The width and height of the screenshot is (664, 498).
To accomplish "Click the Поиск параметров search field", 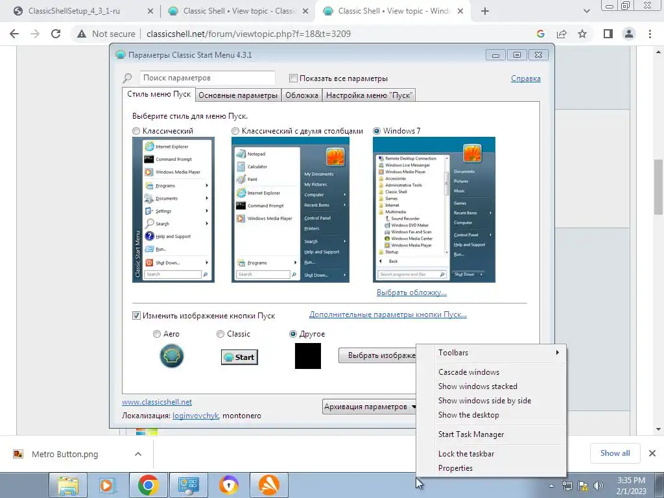I will [x=207, y=78].
